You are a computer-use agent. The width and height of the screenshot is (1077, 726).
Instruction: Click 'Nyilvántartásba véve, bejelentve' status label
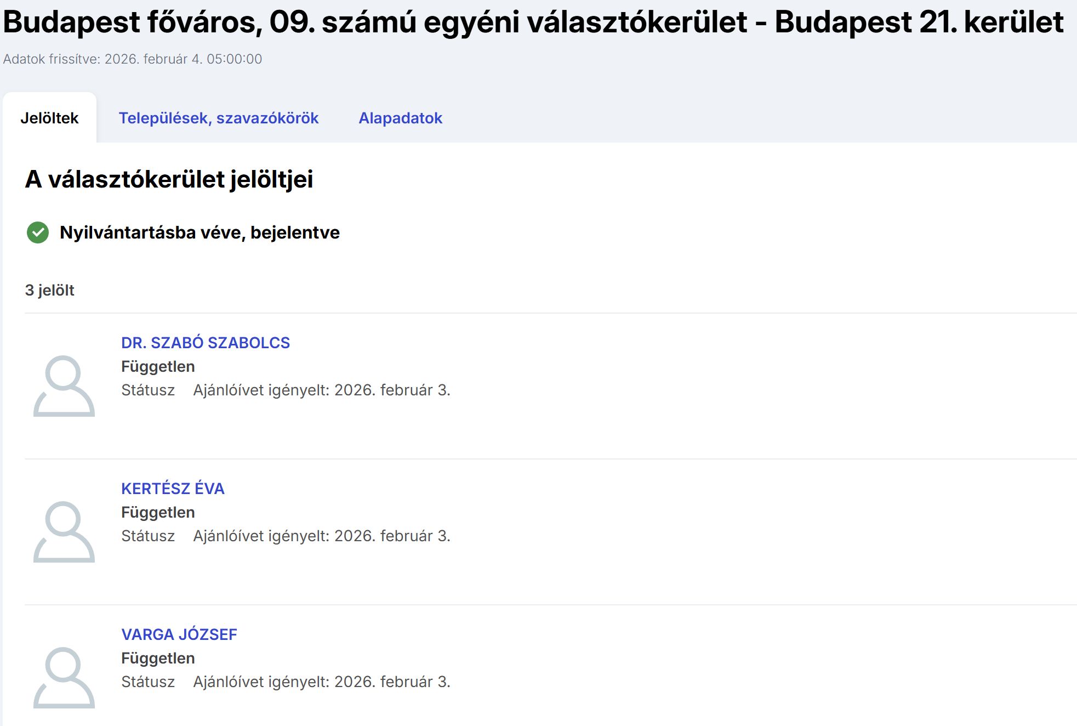click(x=200, y=232)
